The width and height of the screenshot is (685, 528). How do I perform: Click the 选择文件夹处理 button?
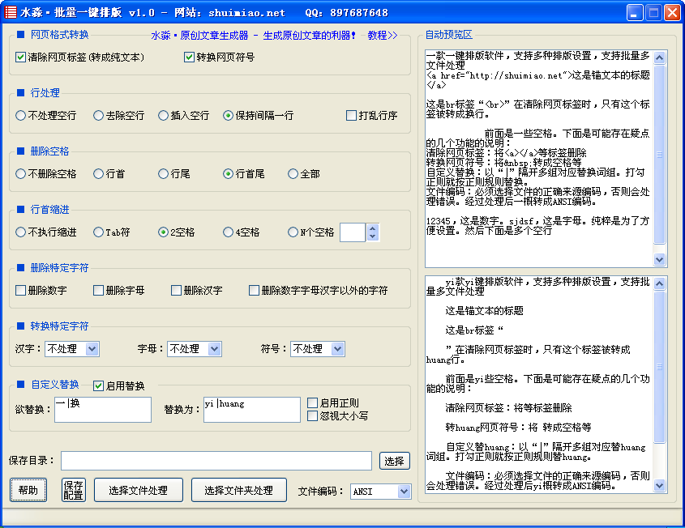coord(239,490)
